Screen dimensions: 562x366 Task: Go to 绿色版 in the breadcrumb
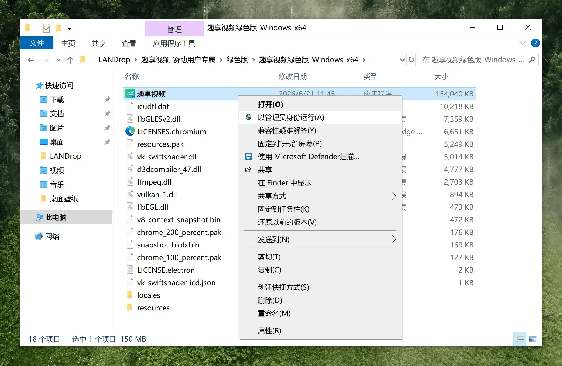237,60
